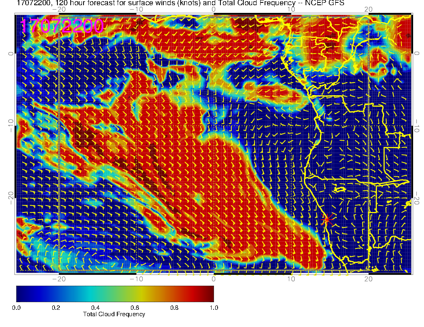Click the dark red end of the colorbar
Image resolution: width=424 pixels, height=327 pixels.
(210, 294)
